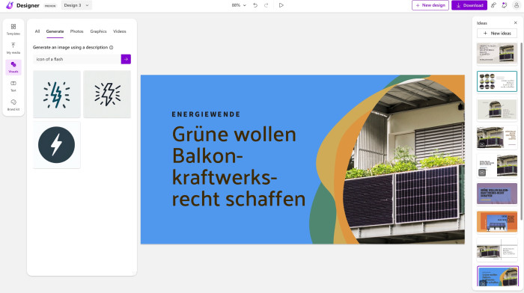524x293 pixels.
Task: Switch to the Photos tab
Action: [x=76, y=31]
